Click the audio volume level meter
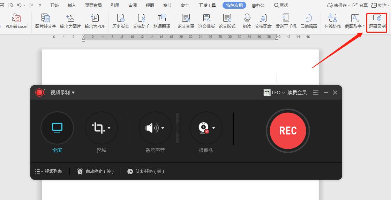This screenshot has height=200, width=391. pos(178,128)
